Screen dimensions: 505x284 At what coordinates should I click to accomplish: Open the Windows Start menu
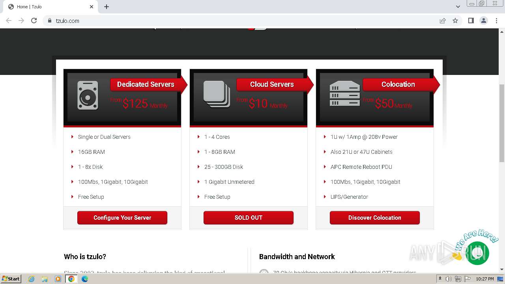11,278
